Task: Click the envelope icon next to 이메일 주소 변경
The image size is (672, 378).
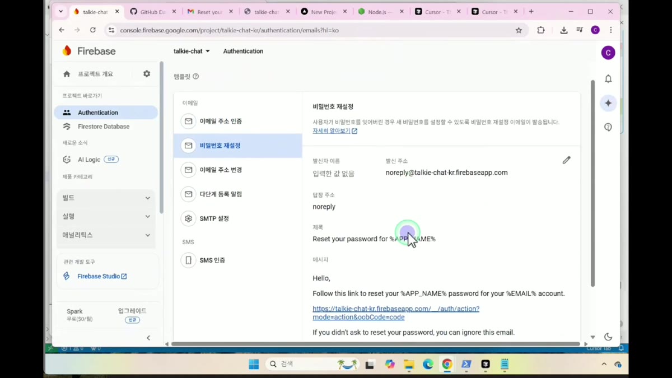Action: pos(188,170)
